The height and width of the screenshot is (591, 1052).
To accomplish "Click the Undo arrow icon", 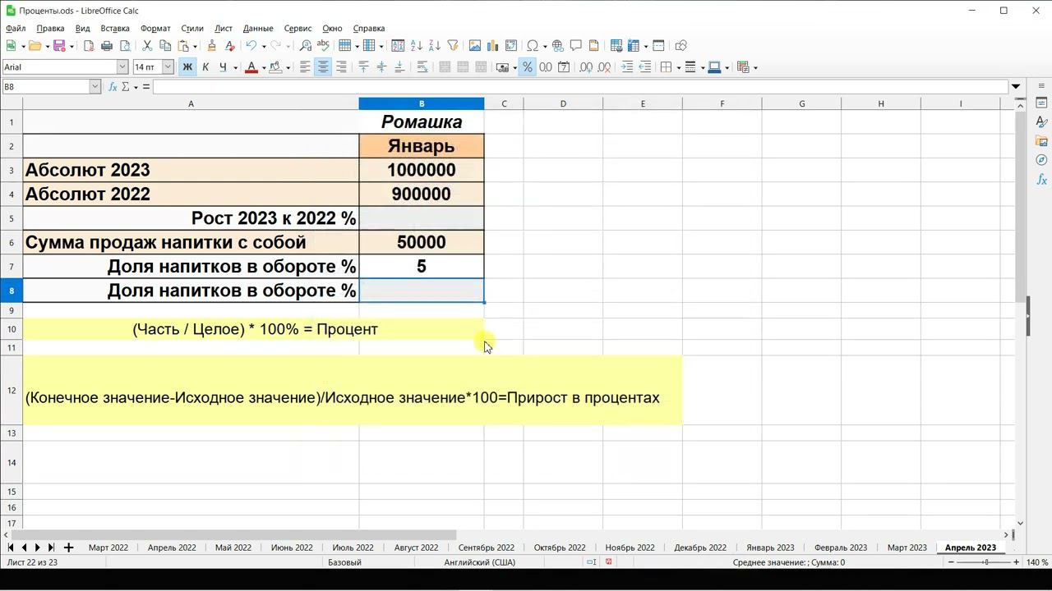I will pos(251,46).
